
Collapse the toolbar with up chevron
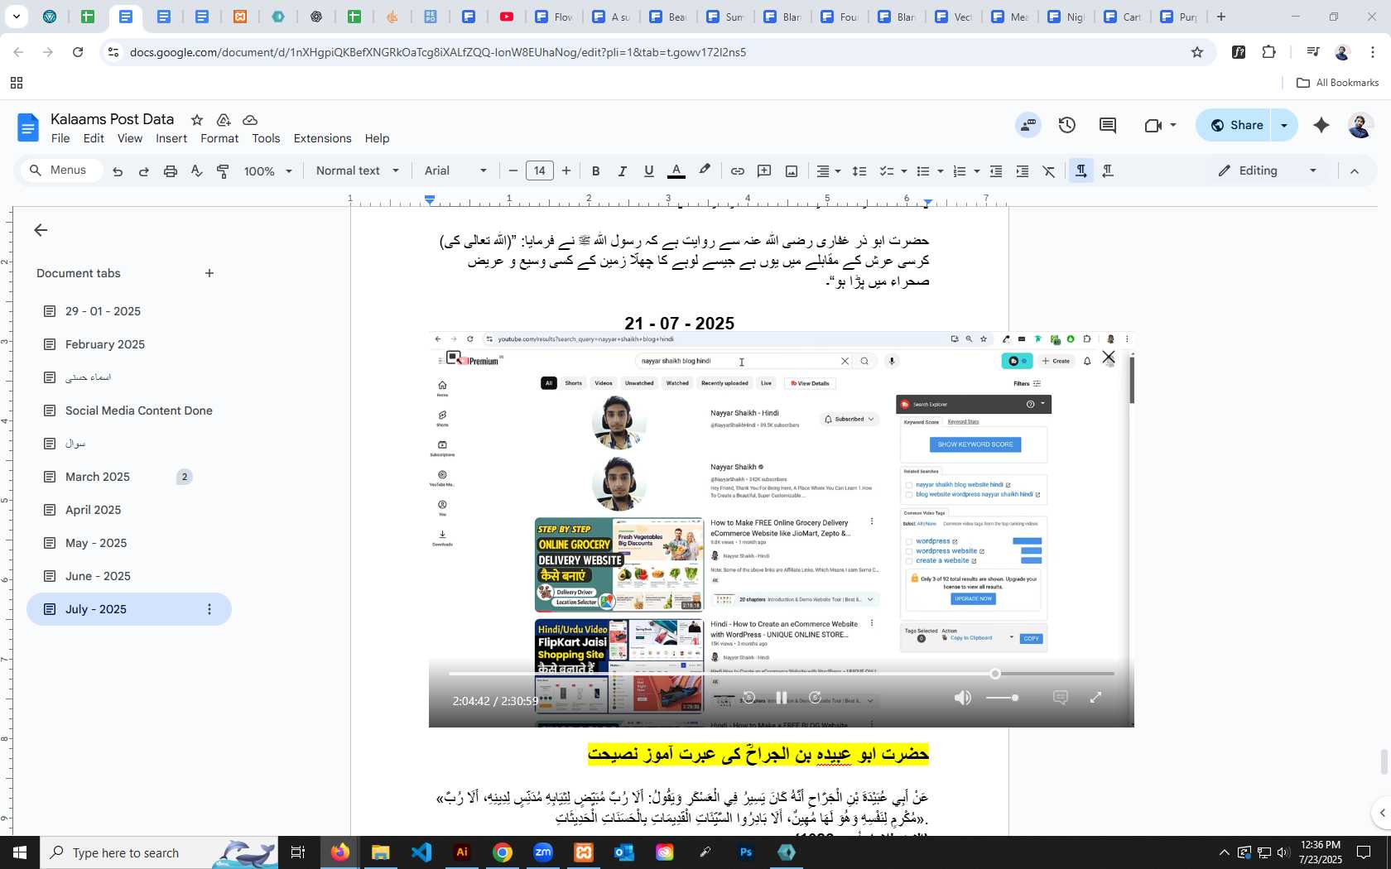pyautogui.click(x=1355, y=171)
